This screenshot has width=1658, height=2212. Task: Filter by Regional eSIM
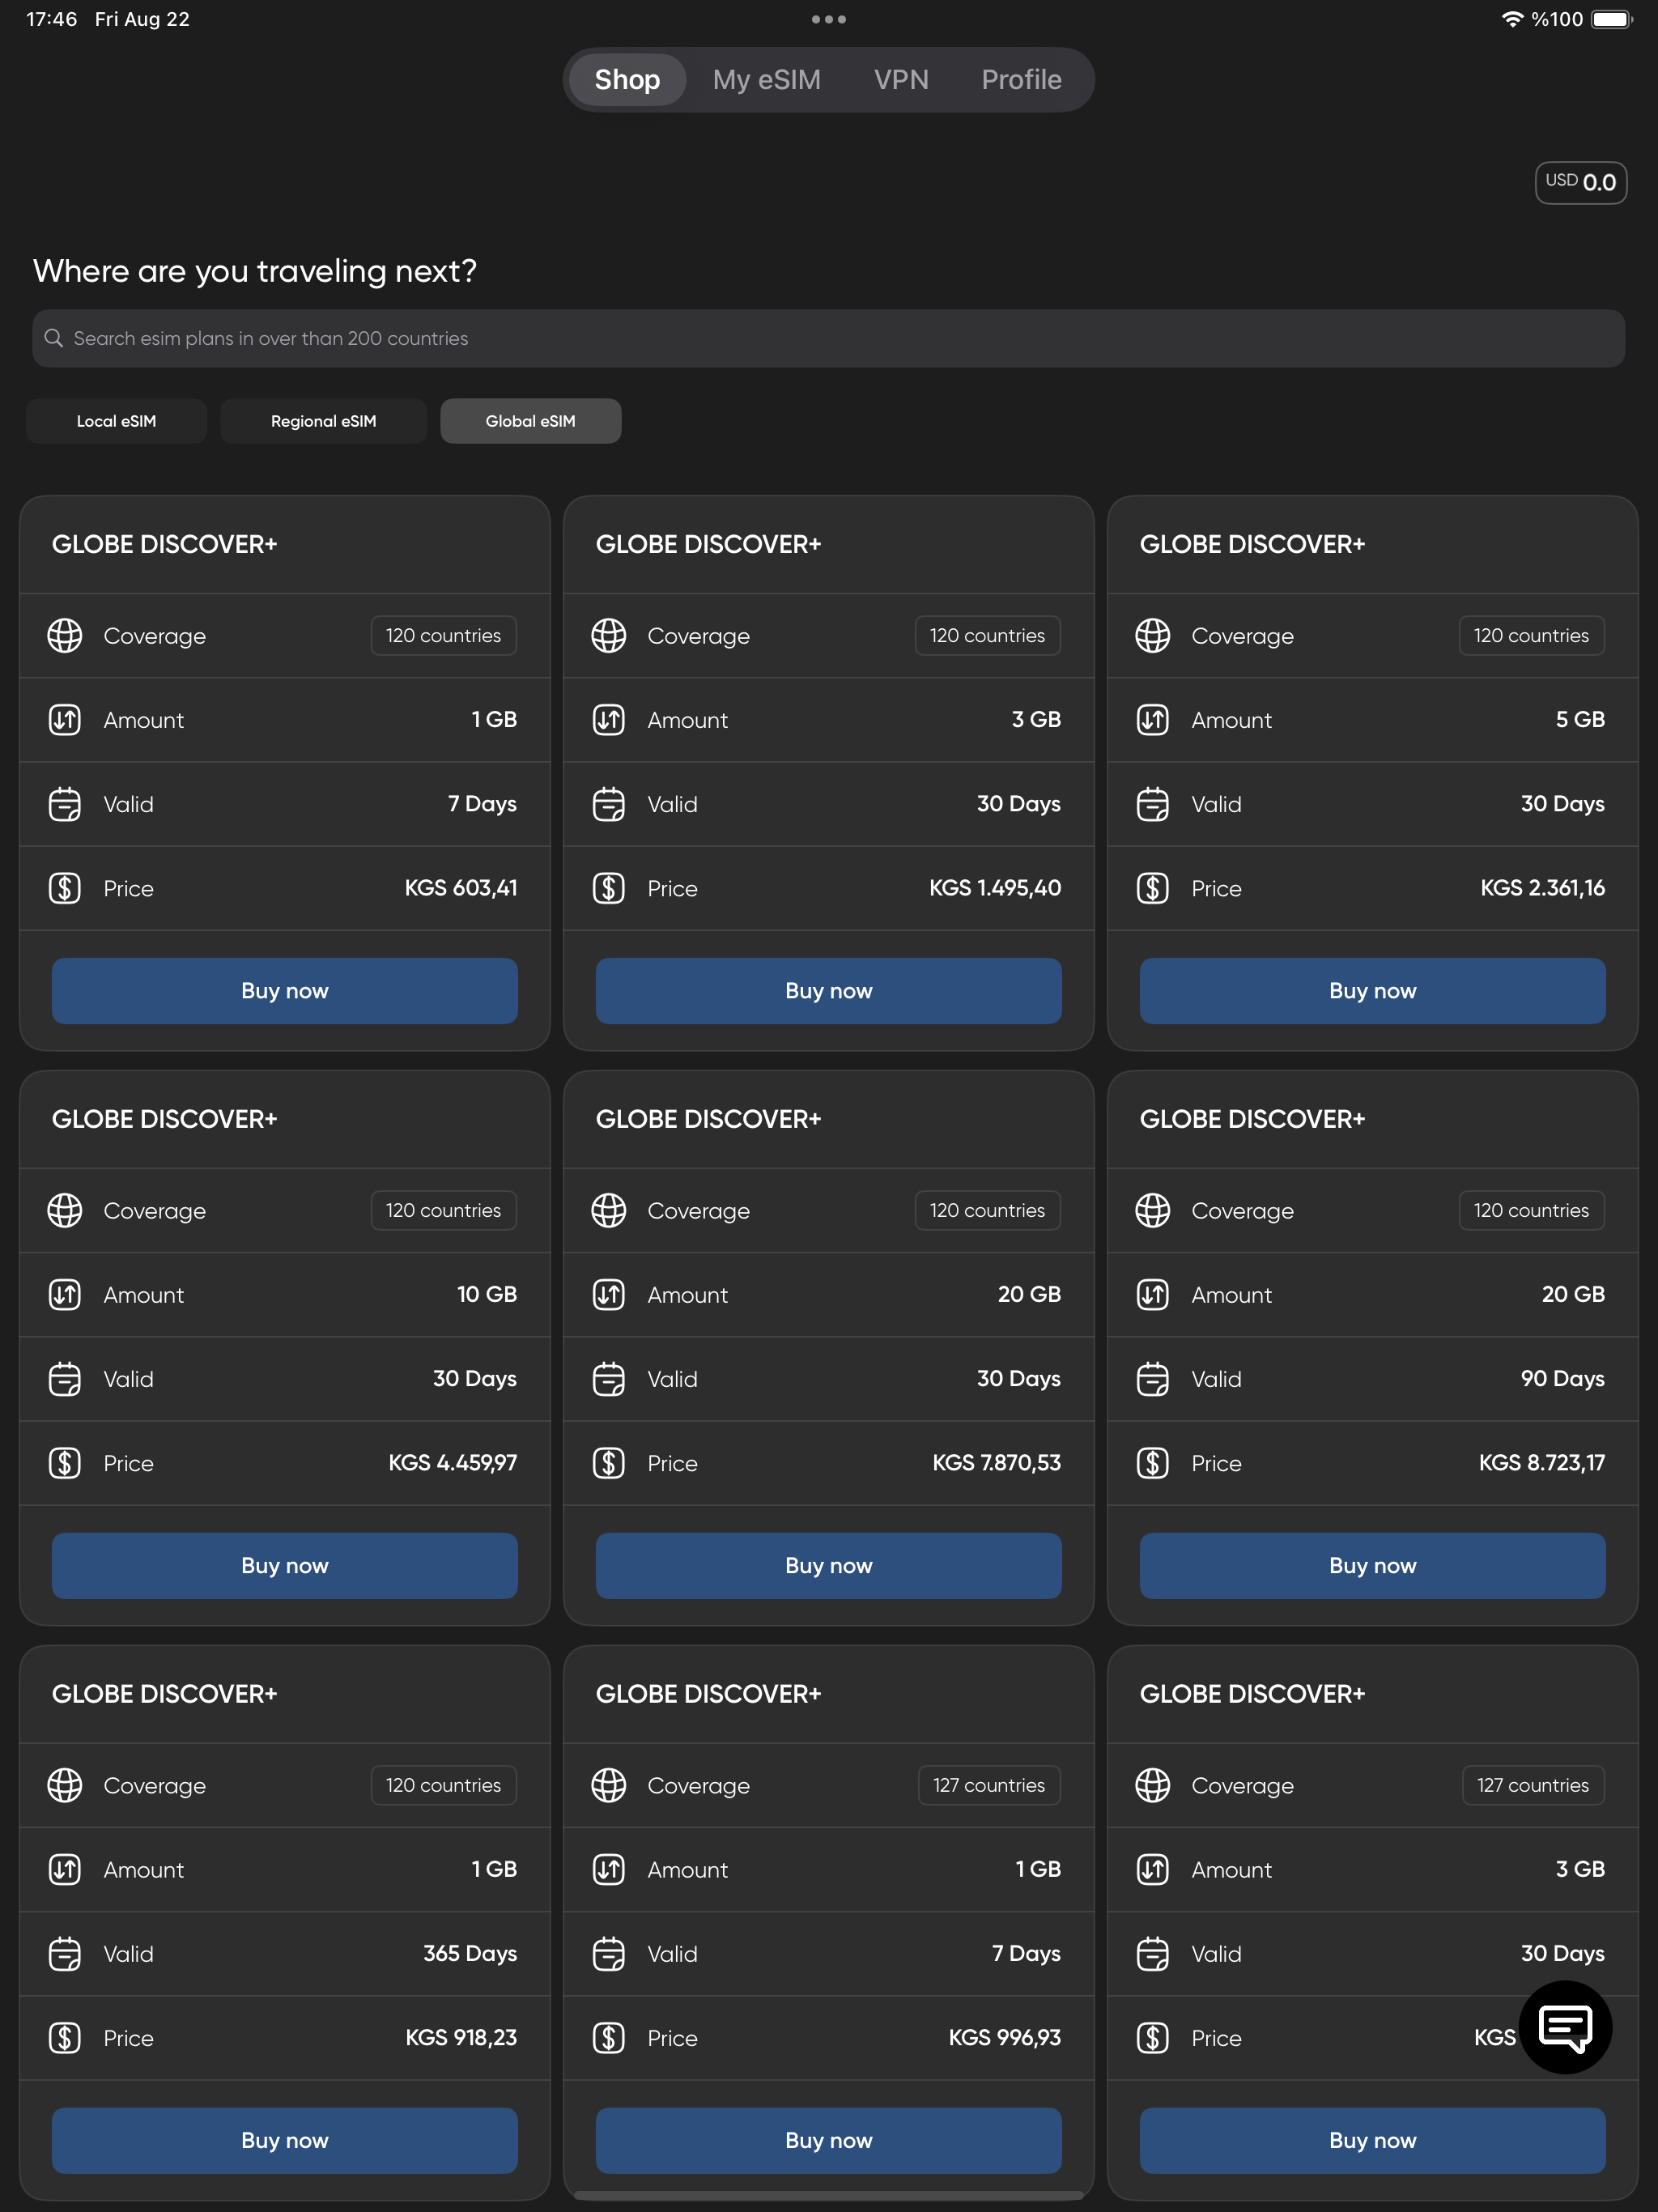pos(323,421)
